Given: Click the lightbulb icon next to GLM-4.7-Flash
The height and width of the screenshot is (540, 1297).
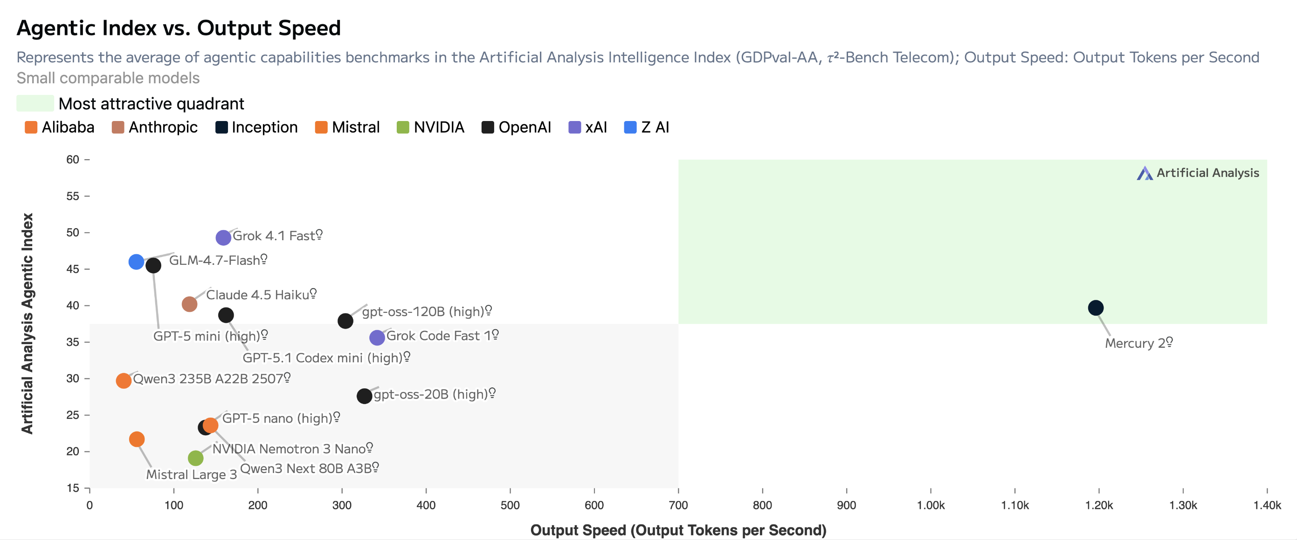Looking at the screenshot, I should [264, 259].
